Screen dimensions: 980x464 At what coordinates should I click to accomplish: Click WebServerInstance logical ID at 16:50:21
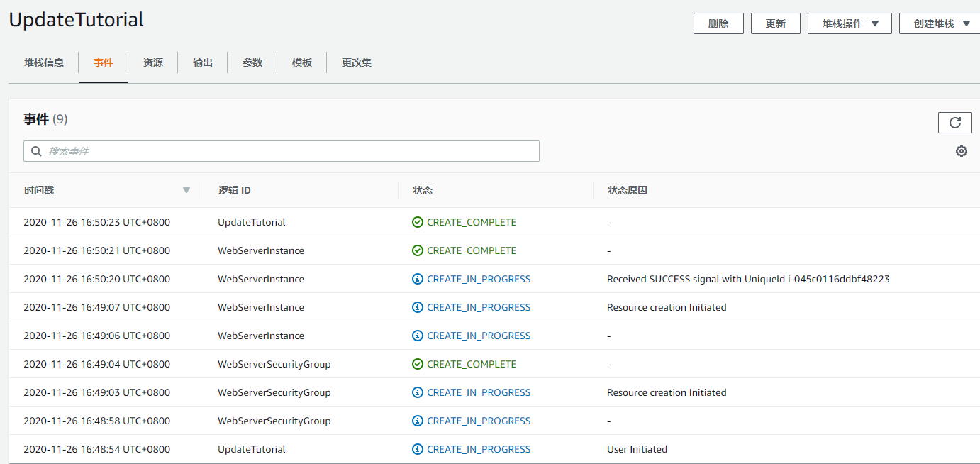click(261, 250)
